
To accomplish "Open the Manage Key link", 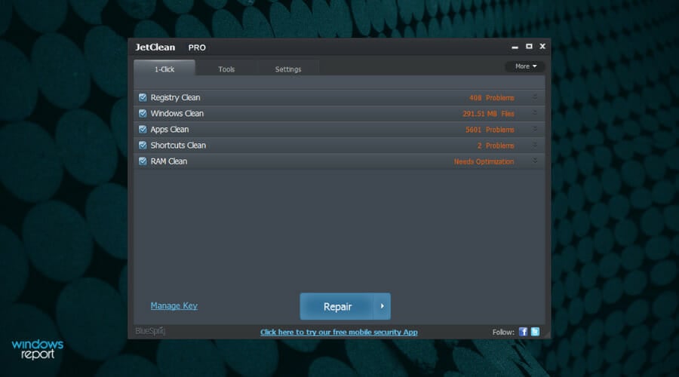I will 174,305.
